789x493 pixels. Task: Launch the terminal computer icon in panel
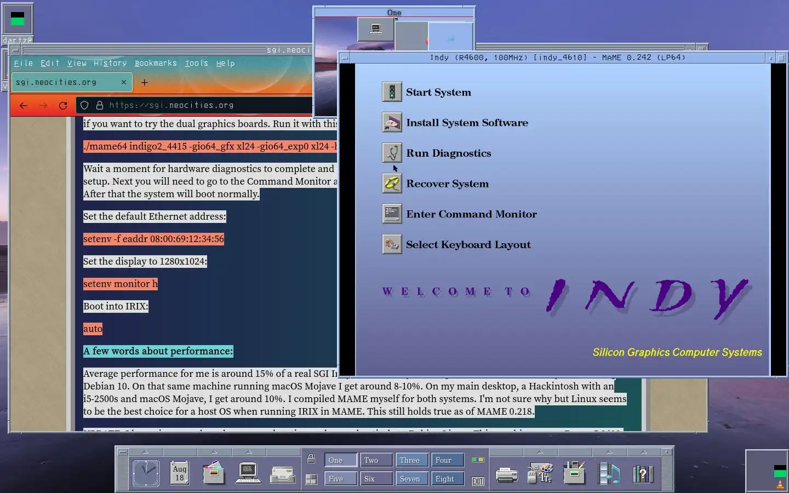(x=248, y=473)
